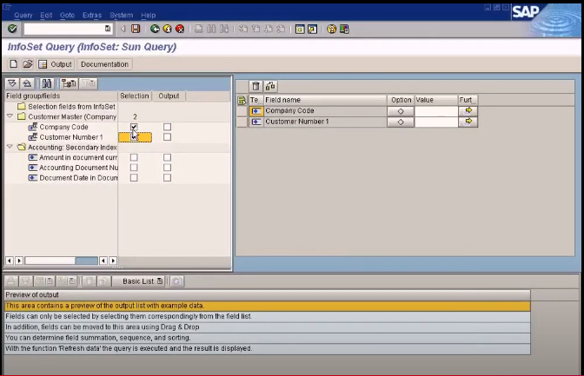Open Option selector for Company Code
584x376 pixels.
401,111
